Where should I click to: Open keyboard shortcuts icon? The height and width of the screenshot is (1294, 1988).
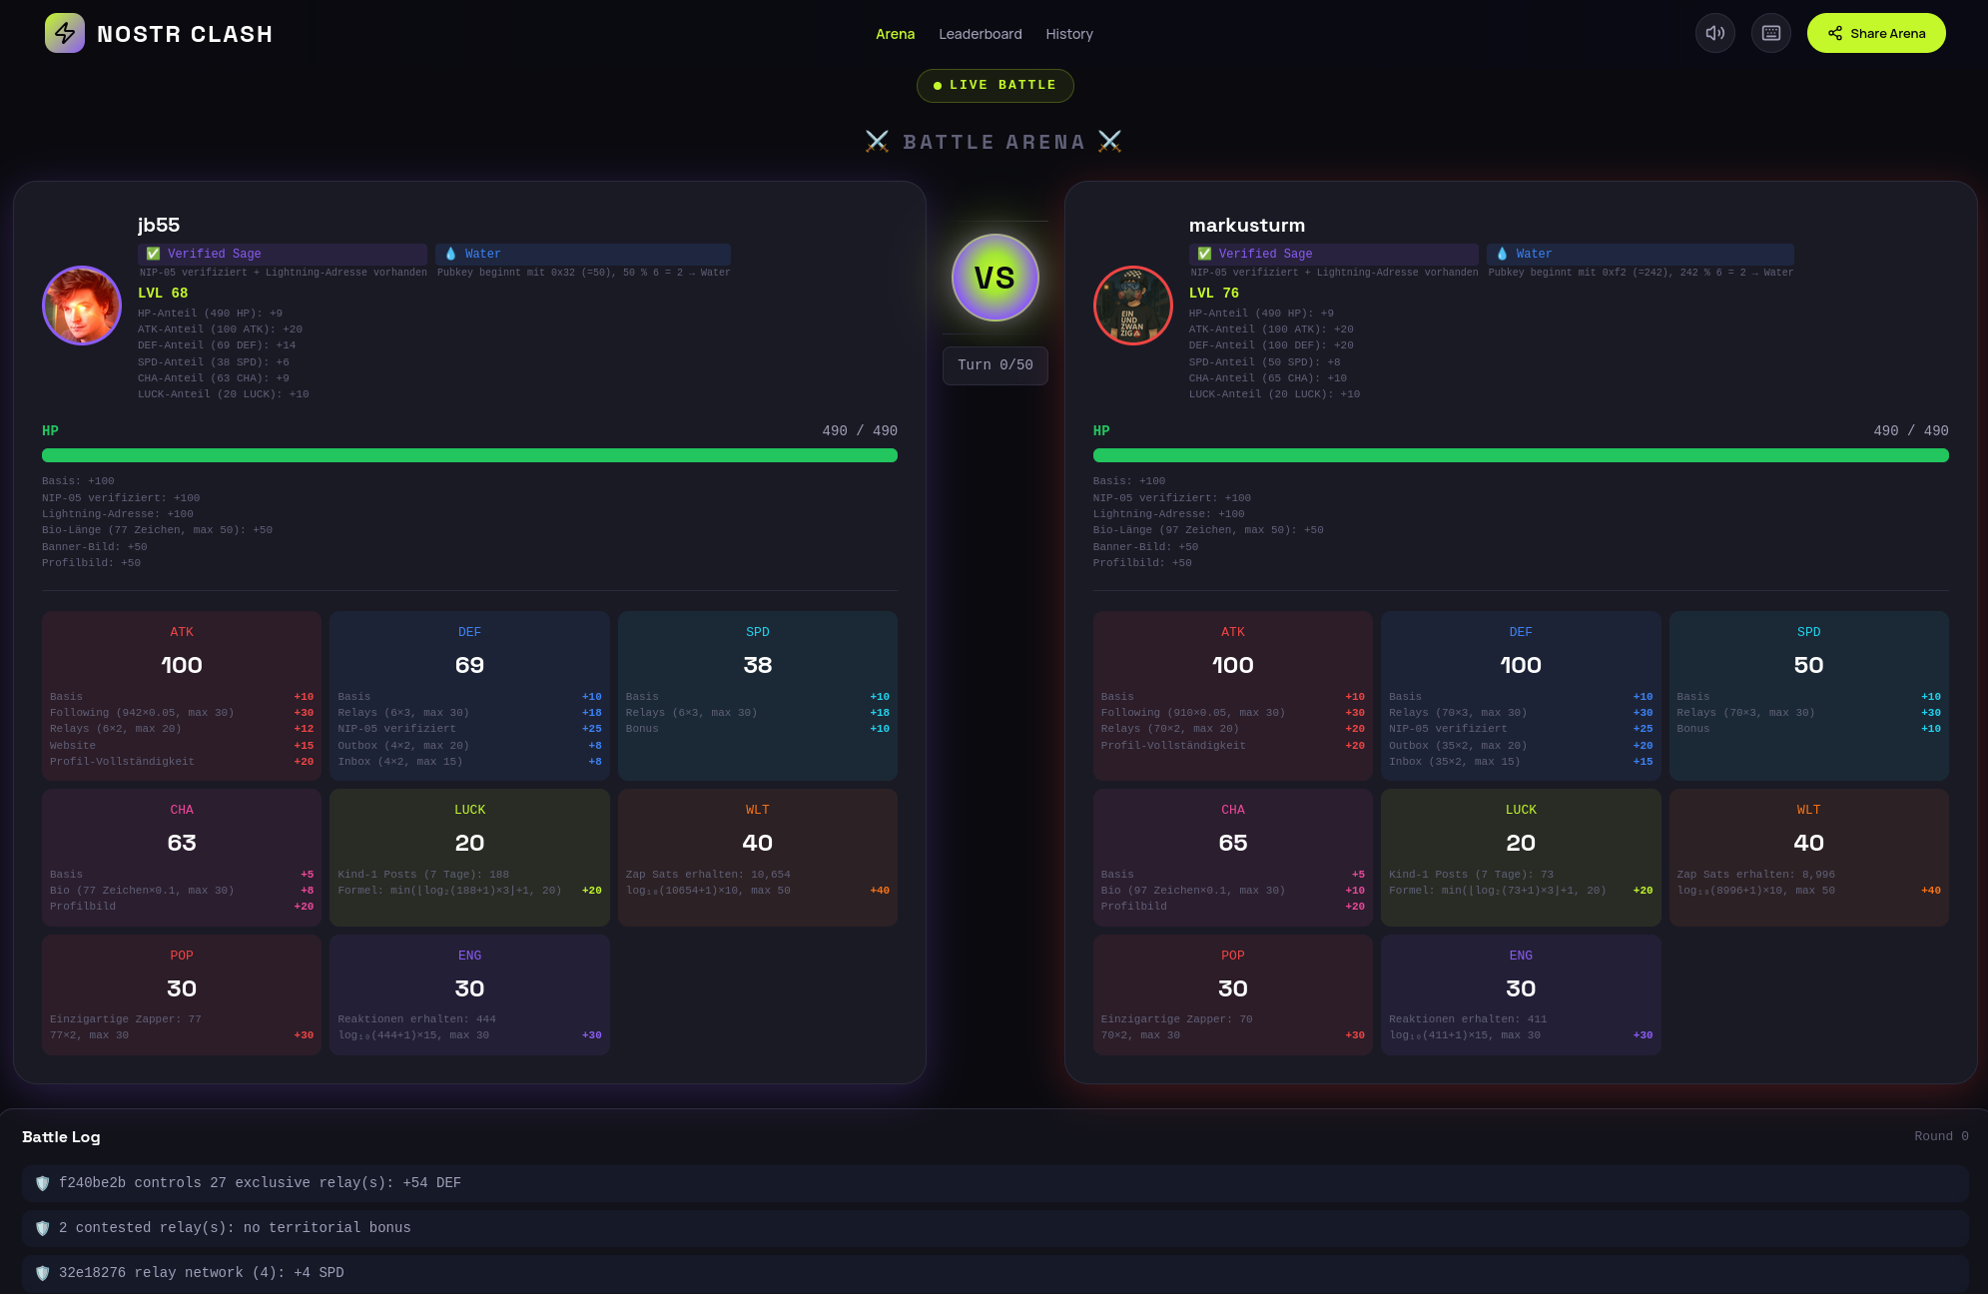1770,33
